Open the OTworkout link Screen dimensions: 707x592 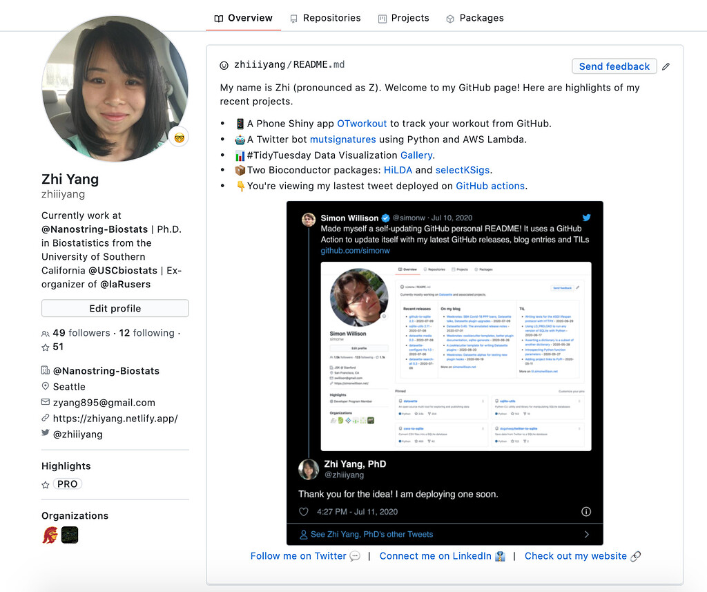[362, 124]
